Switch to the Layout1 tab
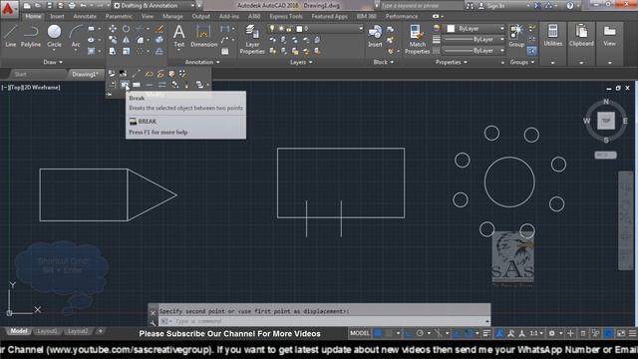This screenshot has width=638, height=359. [x=47, y=331]
